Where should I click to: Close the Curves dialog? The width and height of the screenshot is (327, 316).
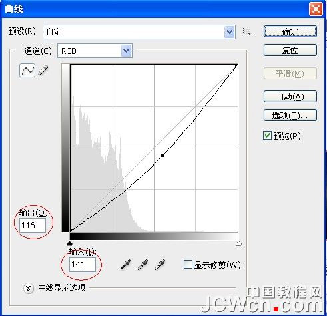(316, 9)
